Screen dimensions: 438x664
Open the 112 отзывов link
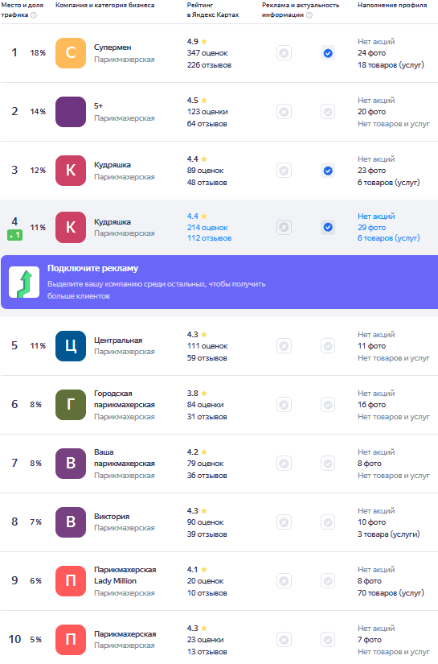209,238
